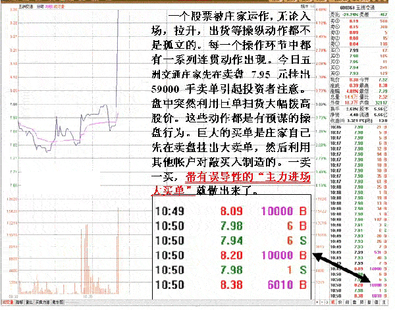395x310 pixels.
Task: Click the 买④ bid row at 7.94
Action: click(359, 68)
